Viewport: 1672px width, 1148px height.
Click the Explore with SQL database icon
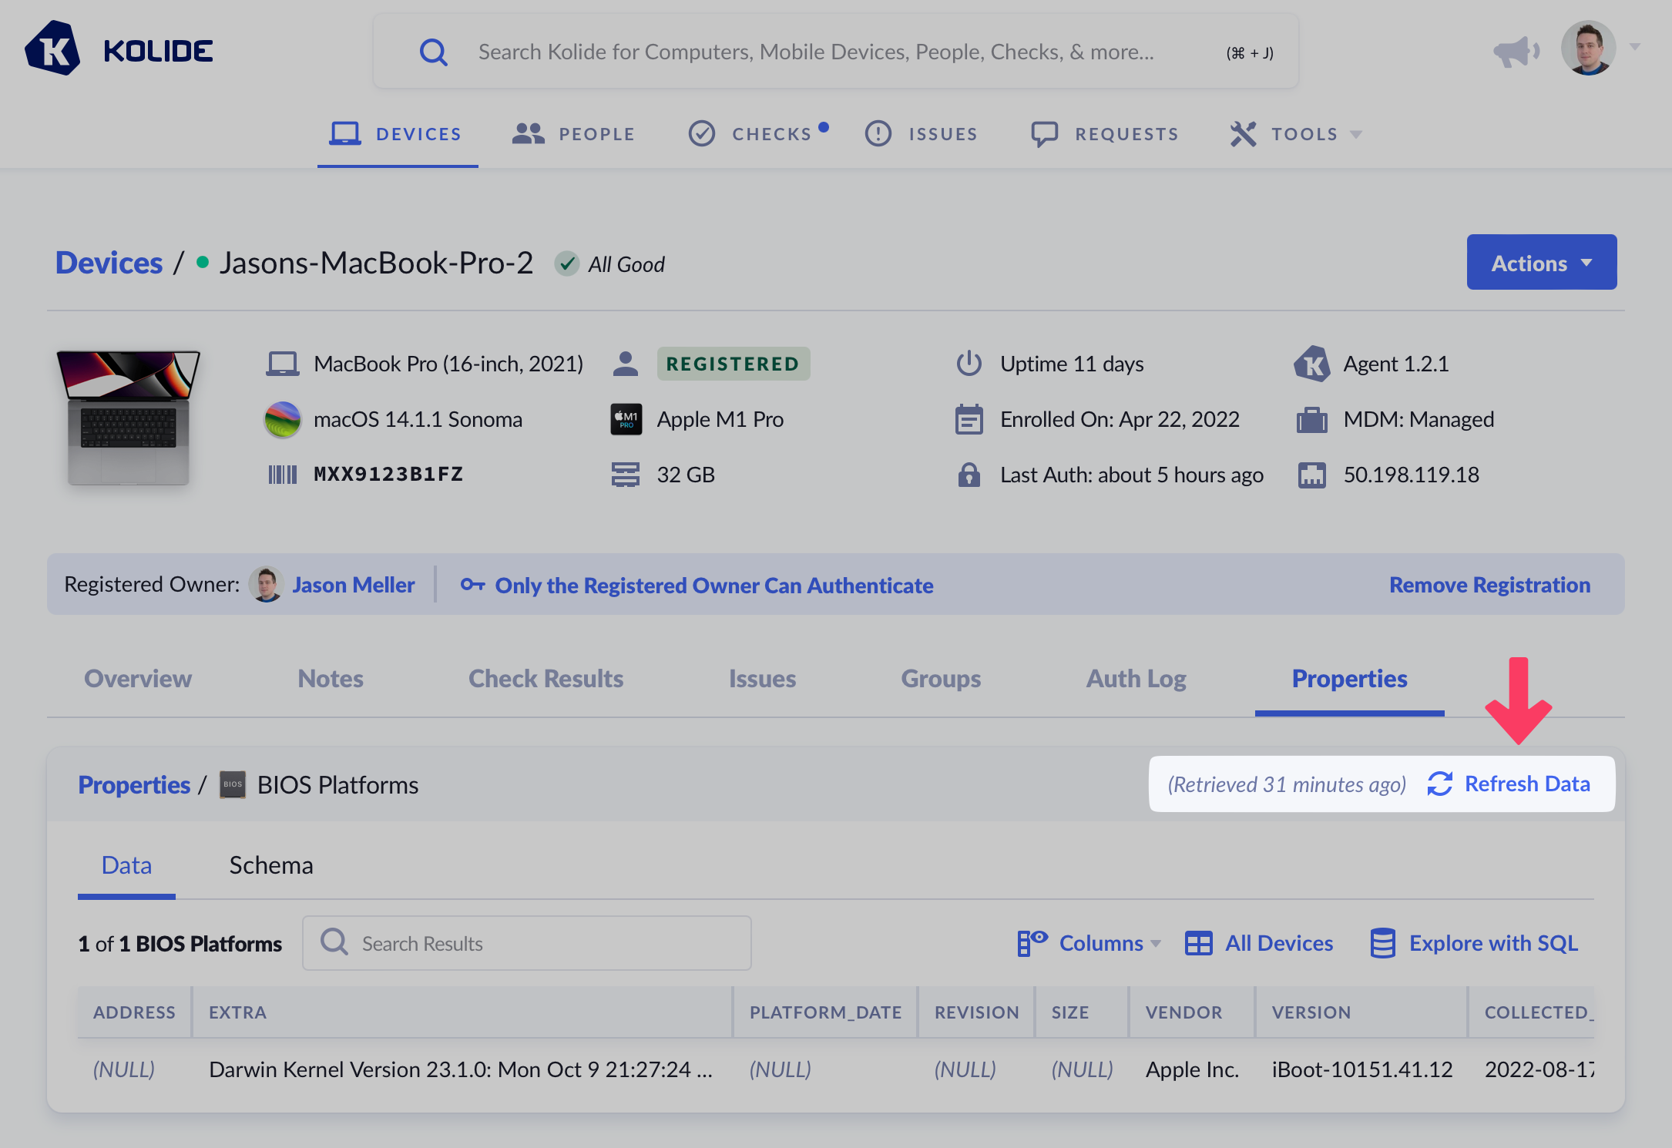1382,943
